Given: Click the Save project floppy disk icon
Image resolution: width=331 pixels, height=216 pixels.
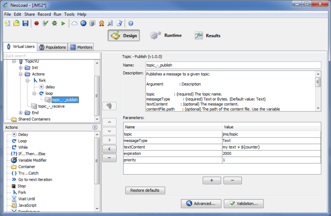Looking at the screenshot, I should pos(25,23).
